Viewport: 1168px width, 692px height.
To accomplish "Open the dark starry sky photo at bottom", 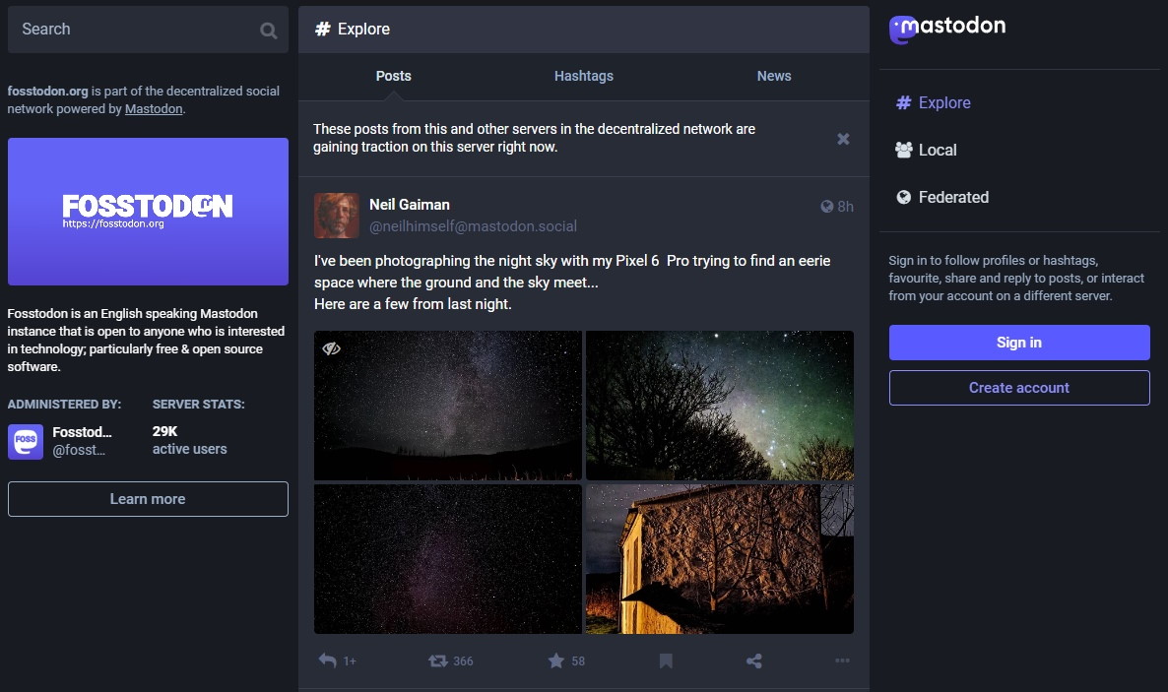I will pyautogui.click(x=448, y=559).
